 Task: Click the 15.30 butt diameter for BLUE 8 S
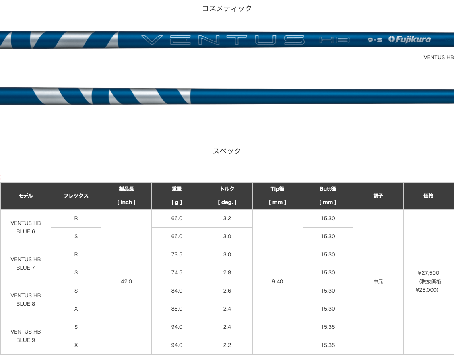click(x=328, y=291)
